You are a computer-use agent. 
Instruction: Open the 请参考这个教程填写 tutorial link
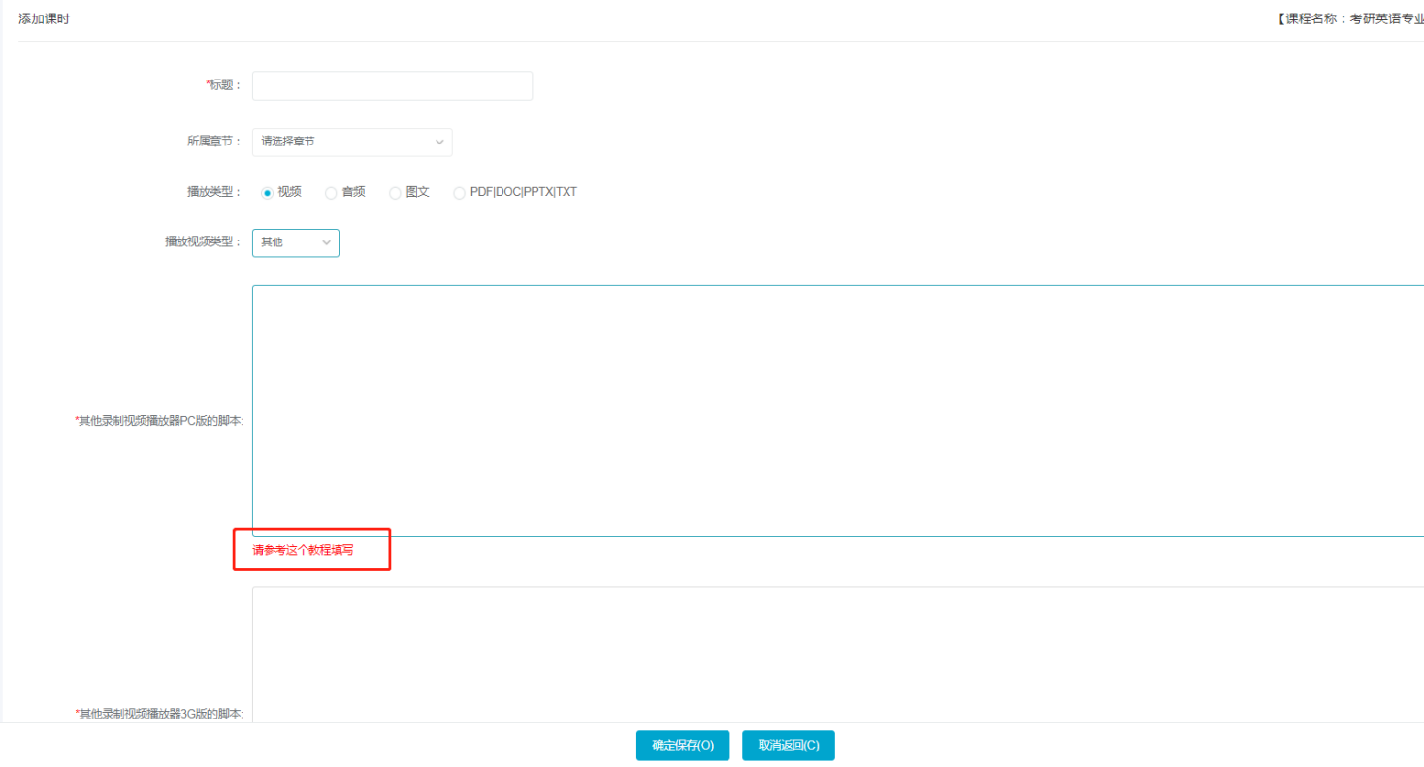pos(303,550)
